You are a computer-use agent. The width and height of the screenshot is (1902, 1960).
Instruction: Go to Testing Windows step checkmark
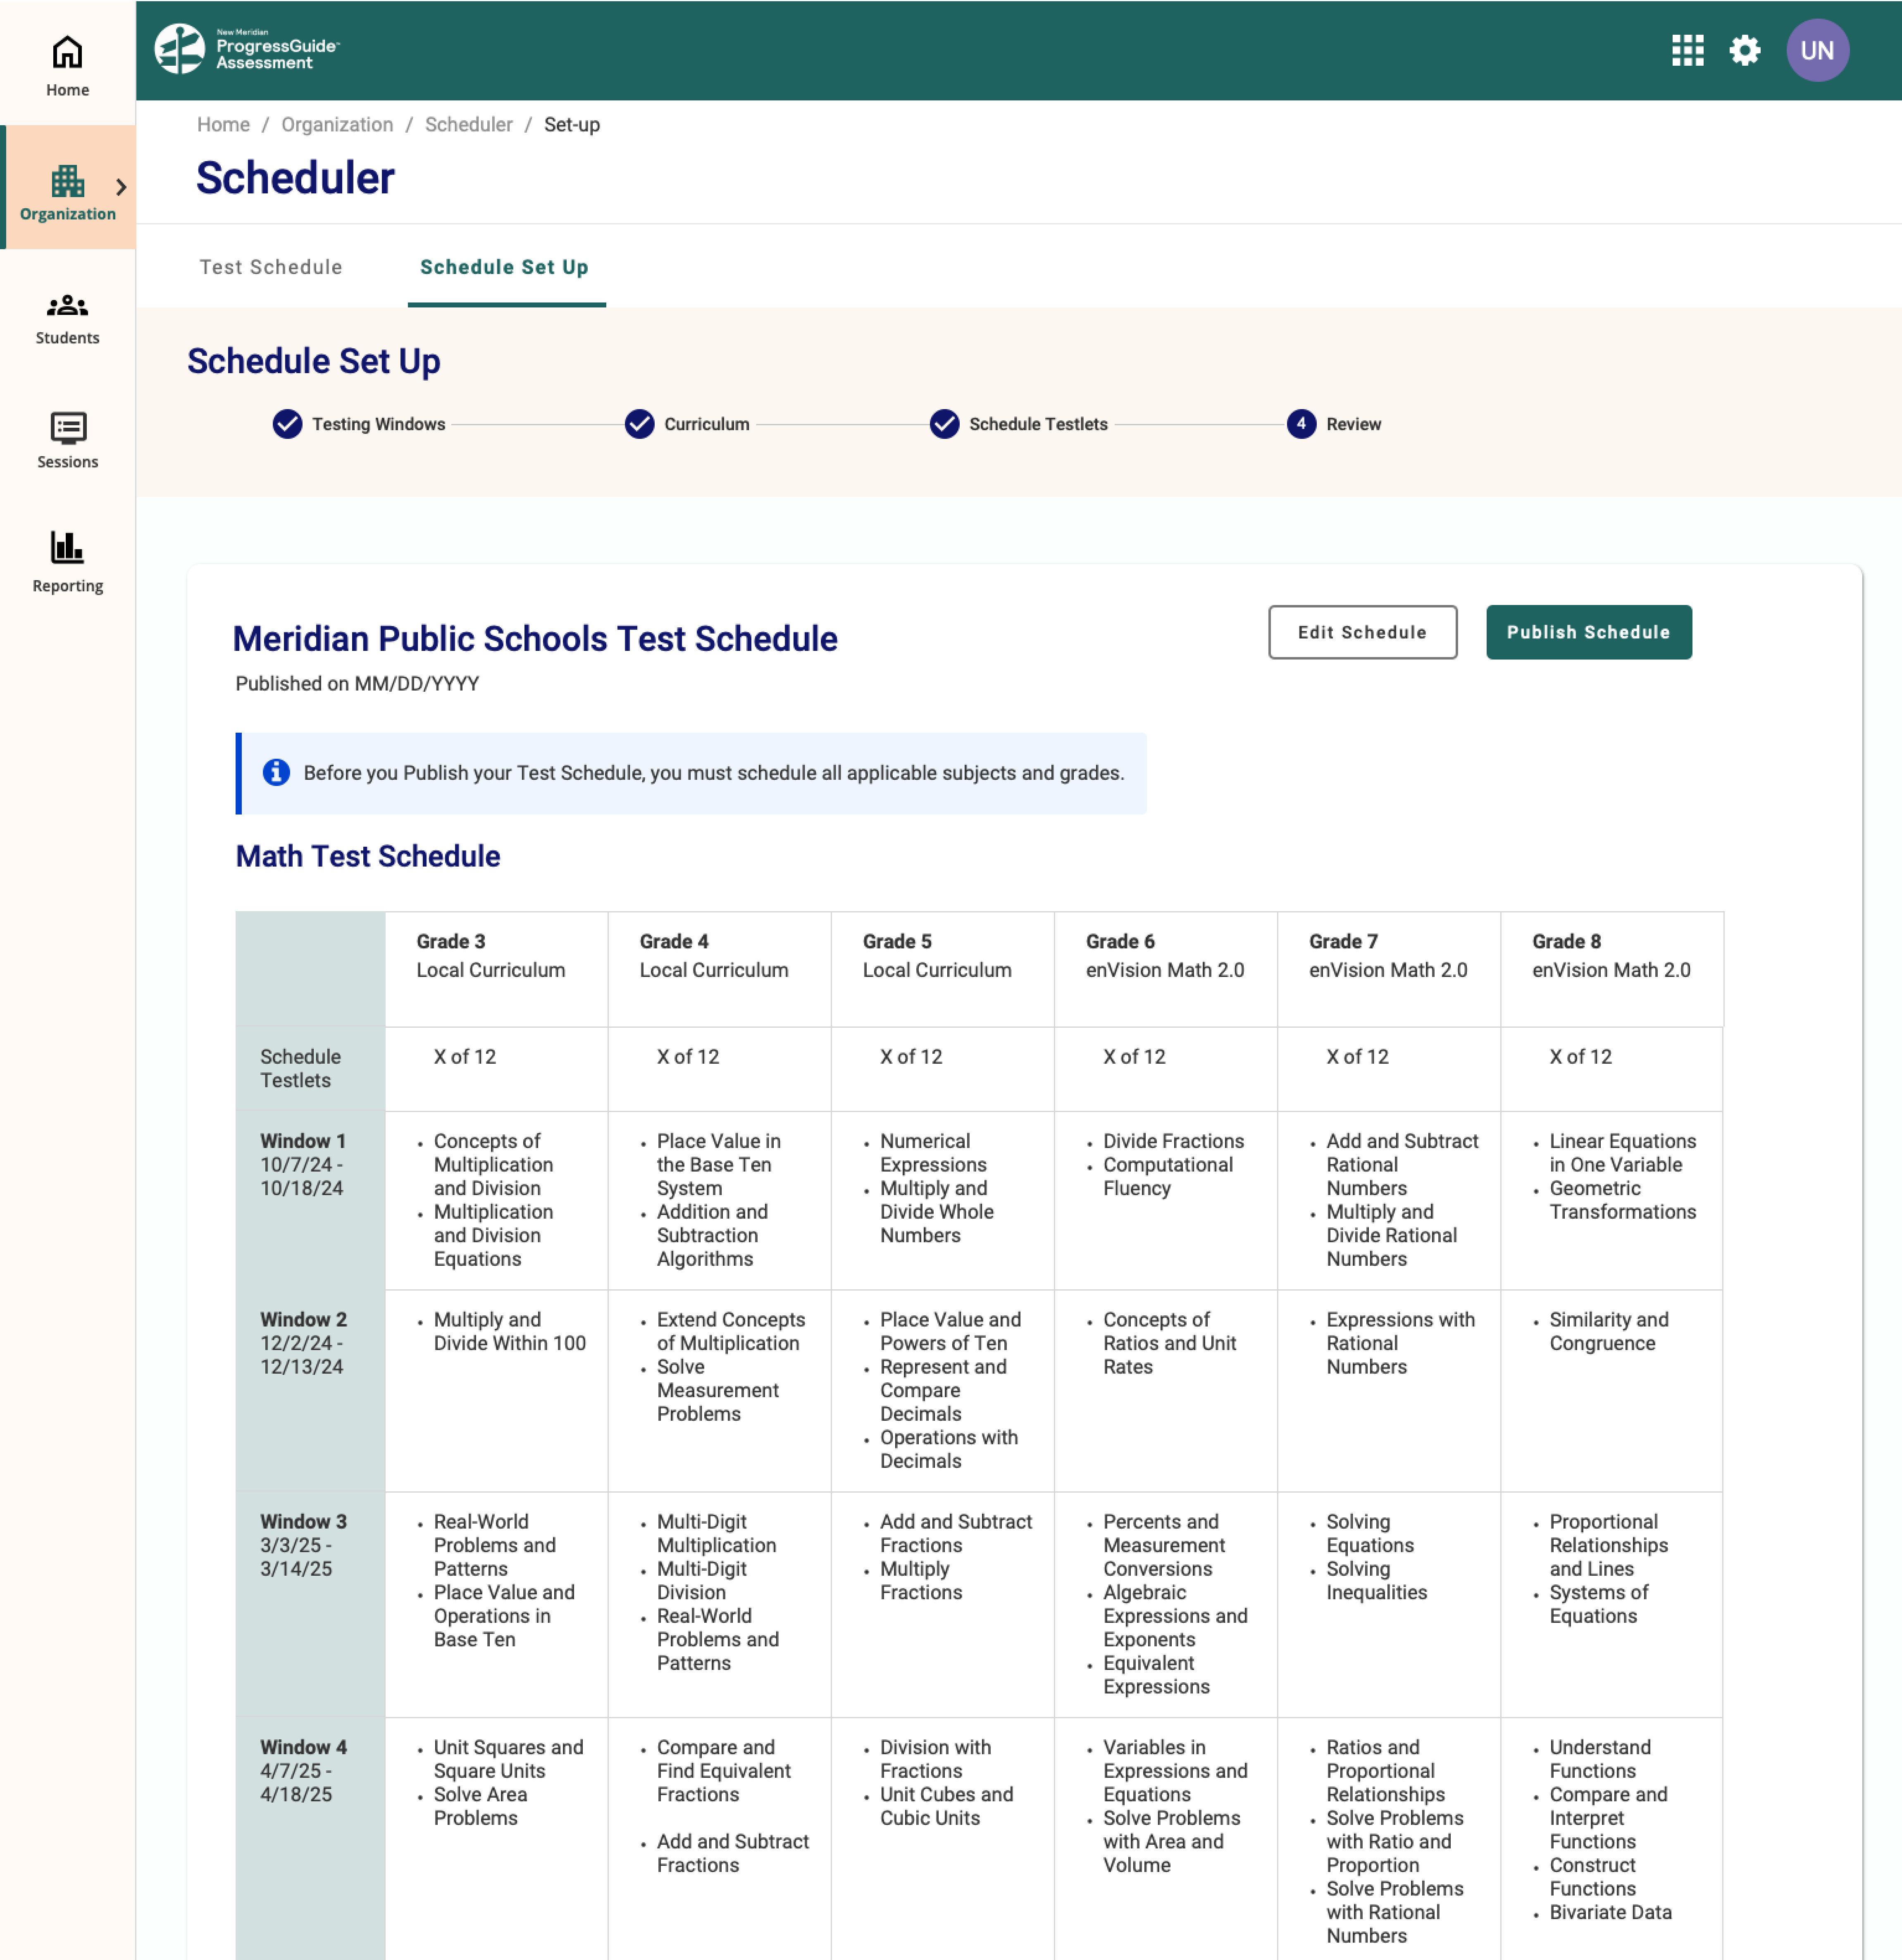coord(287,424)
